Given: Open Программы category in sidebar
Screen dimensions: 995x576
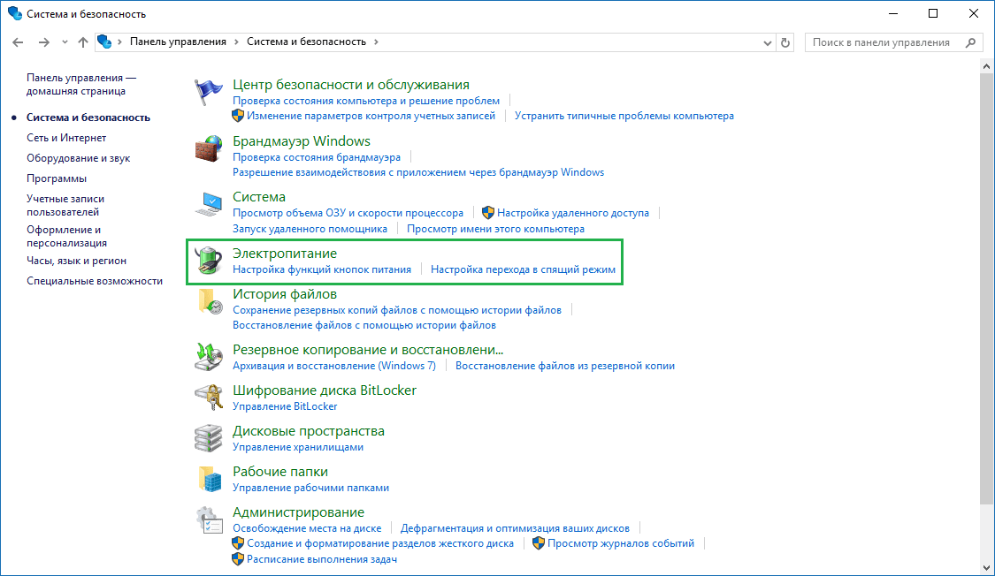Looking at the screenshot, I should point(57,178).
